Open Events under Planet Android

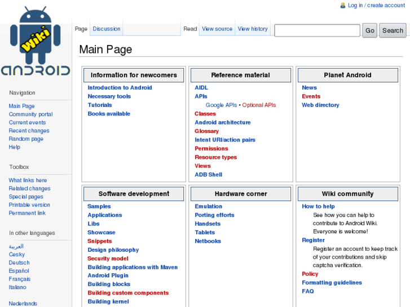point(311,96)
